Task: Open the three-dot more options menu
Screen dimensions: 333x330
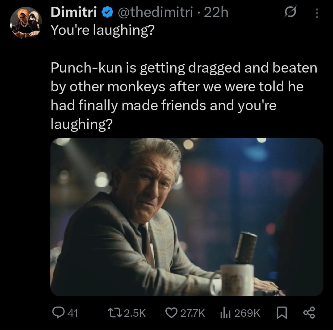Action: pos(317,13)
